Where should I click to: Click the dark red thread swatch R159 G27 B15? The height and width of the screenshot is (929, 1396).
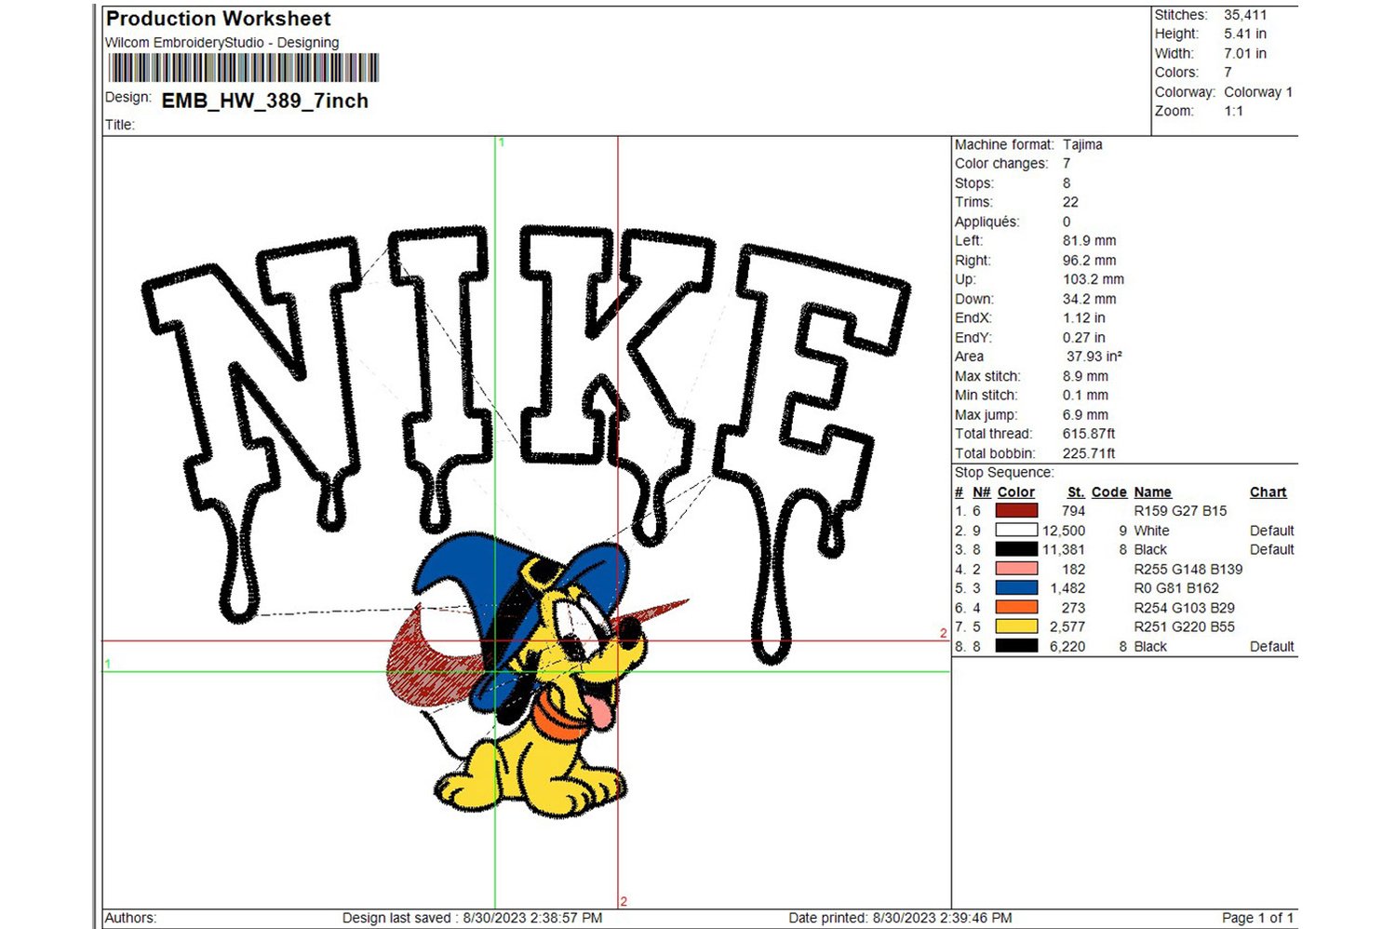(x=1016, y=511)
